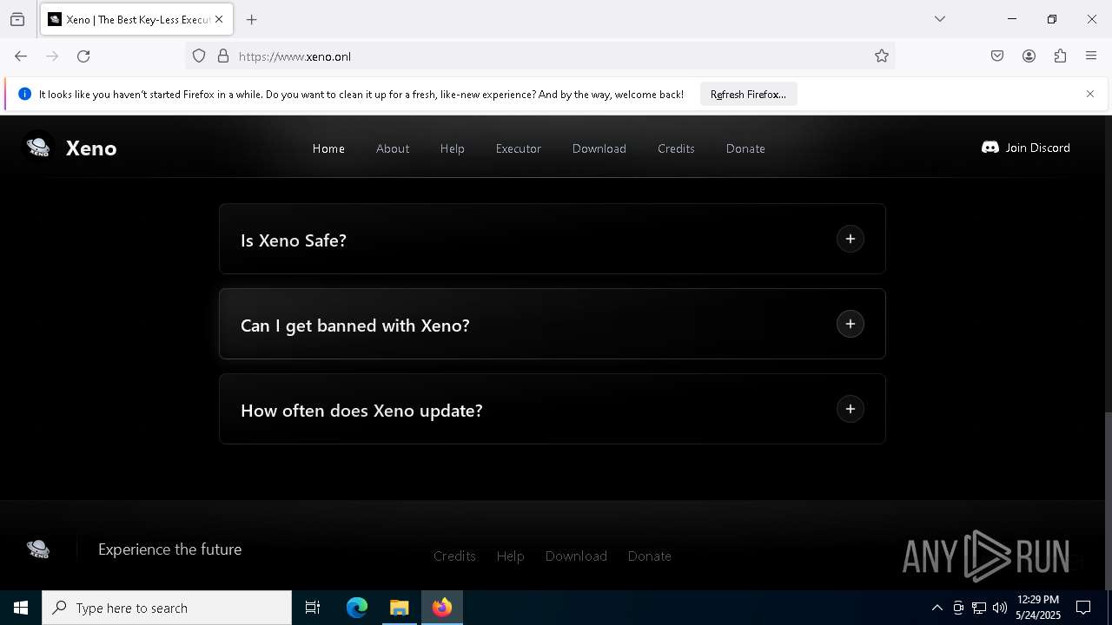Viewport: 1112px width, 625px height.
Task: Open About in site navigation
Action: 393,148
